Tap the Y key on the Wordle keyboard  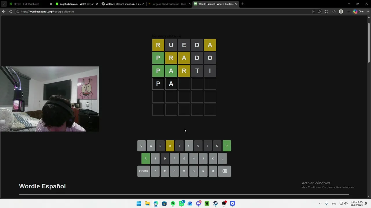click(x=189, y=146)
